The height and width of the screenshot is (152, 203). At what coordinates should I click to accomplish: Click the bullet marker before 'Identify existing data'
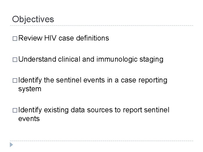pyautogui.click(x=15, y=110)
